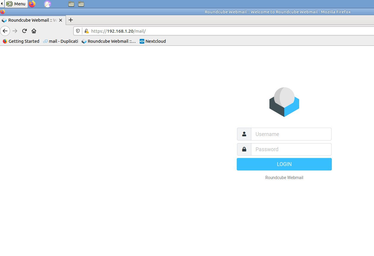
Task: Click the purple bird icon in panel
Action: [x=47, y=4]
